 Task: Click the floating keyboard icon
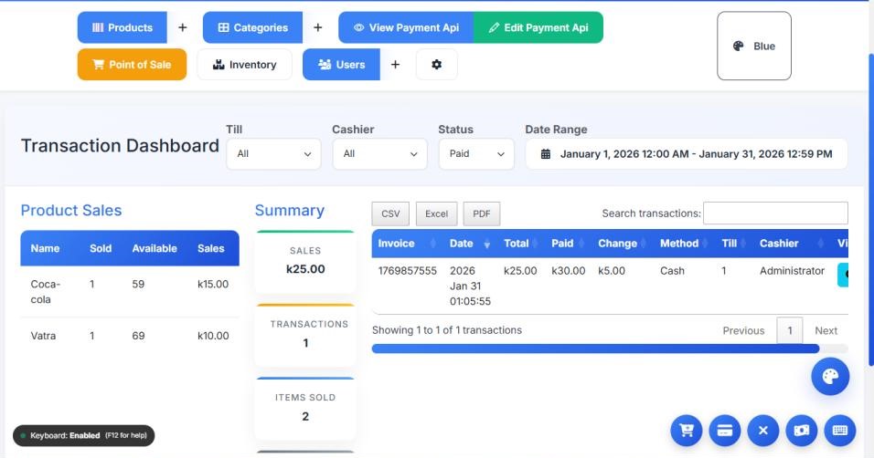click(x=840, y=431)
